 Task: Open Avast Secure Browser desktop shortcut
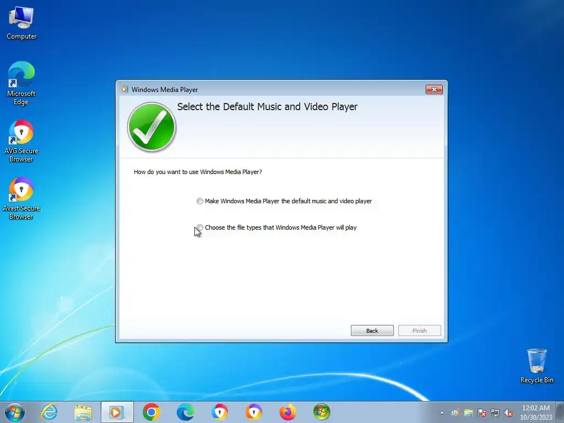point(21,198)
